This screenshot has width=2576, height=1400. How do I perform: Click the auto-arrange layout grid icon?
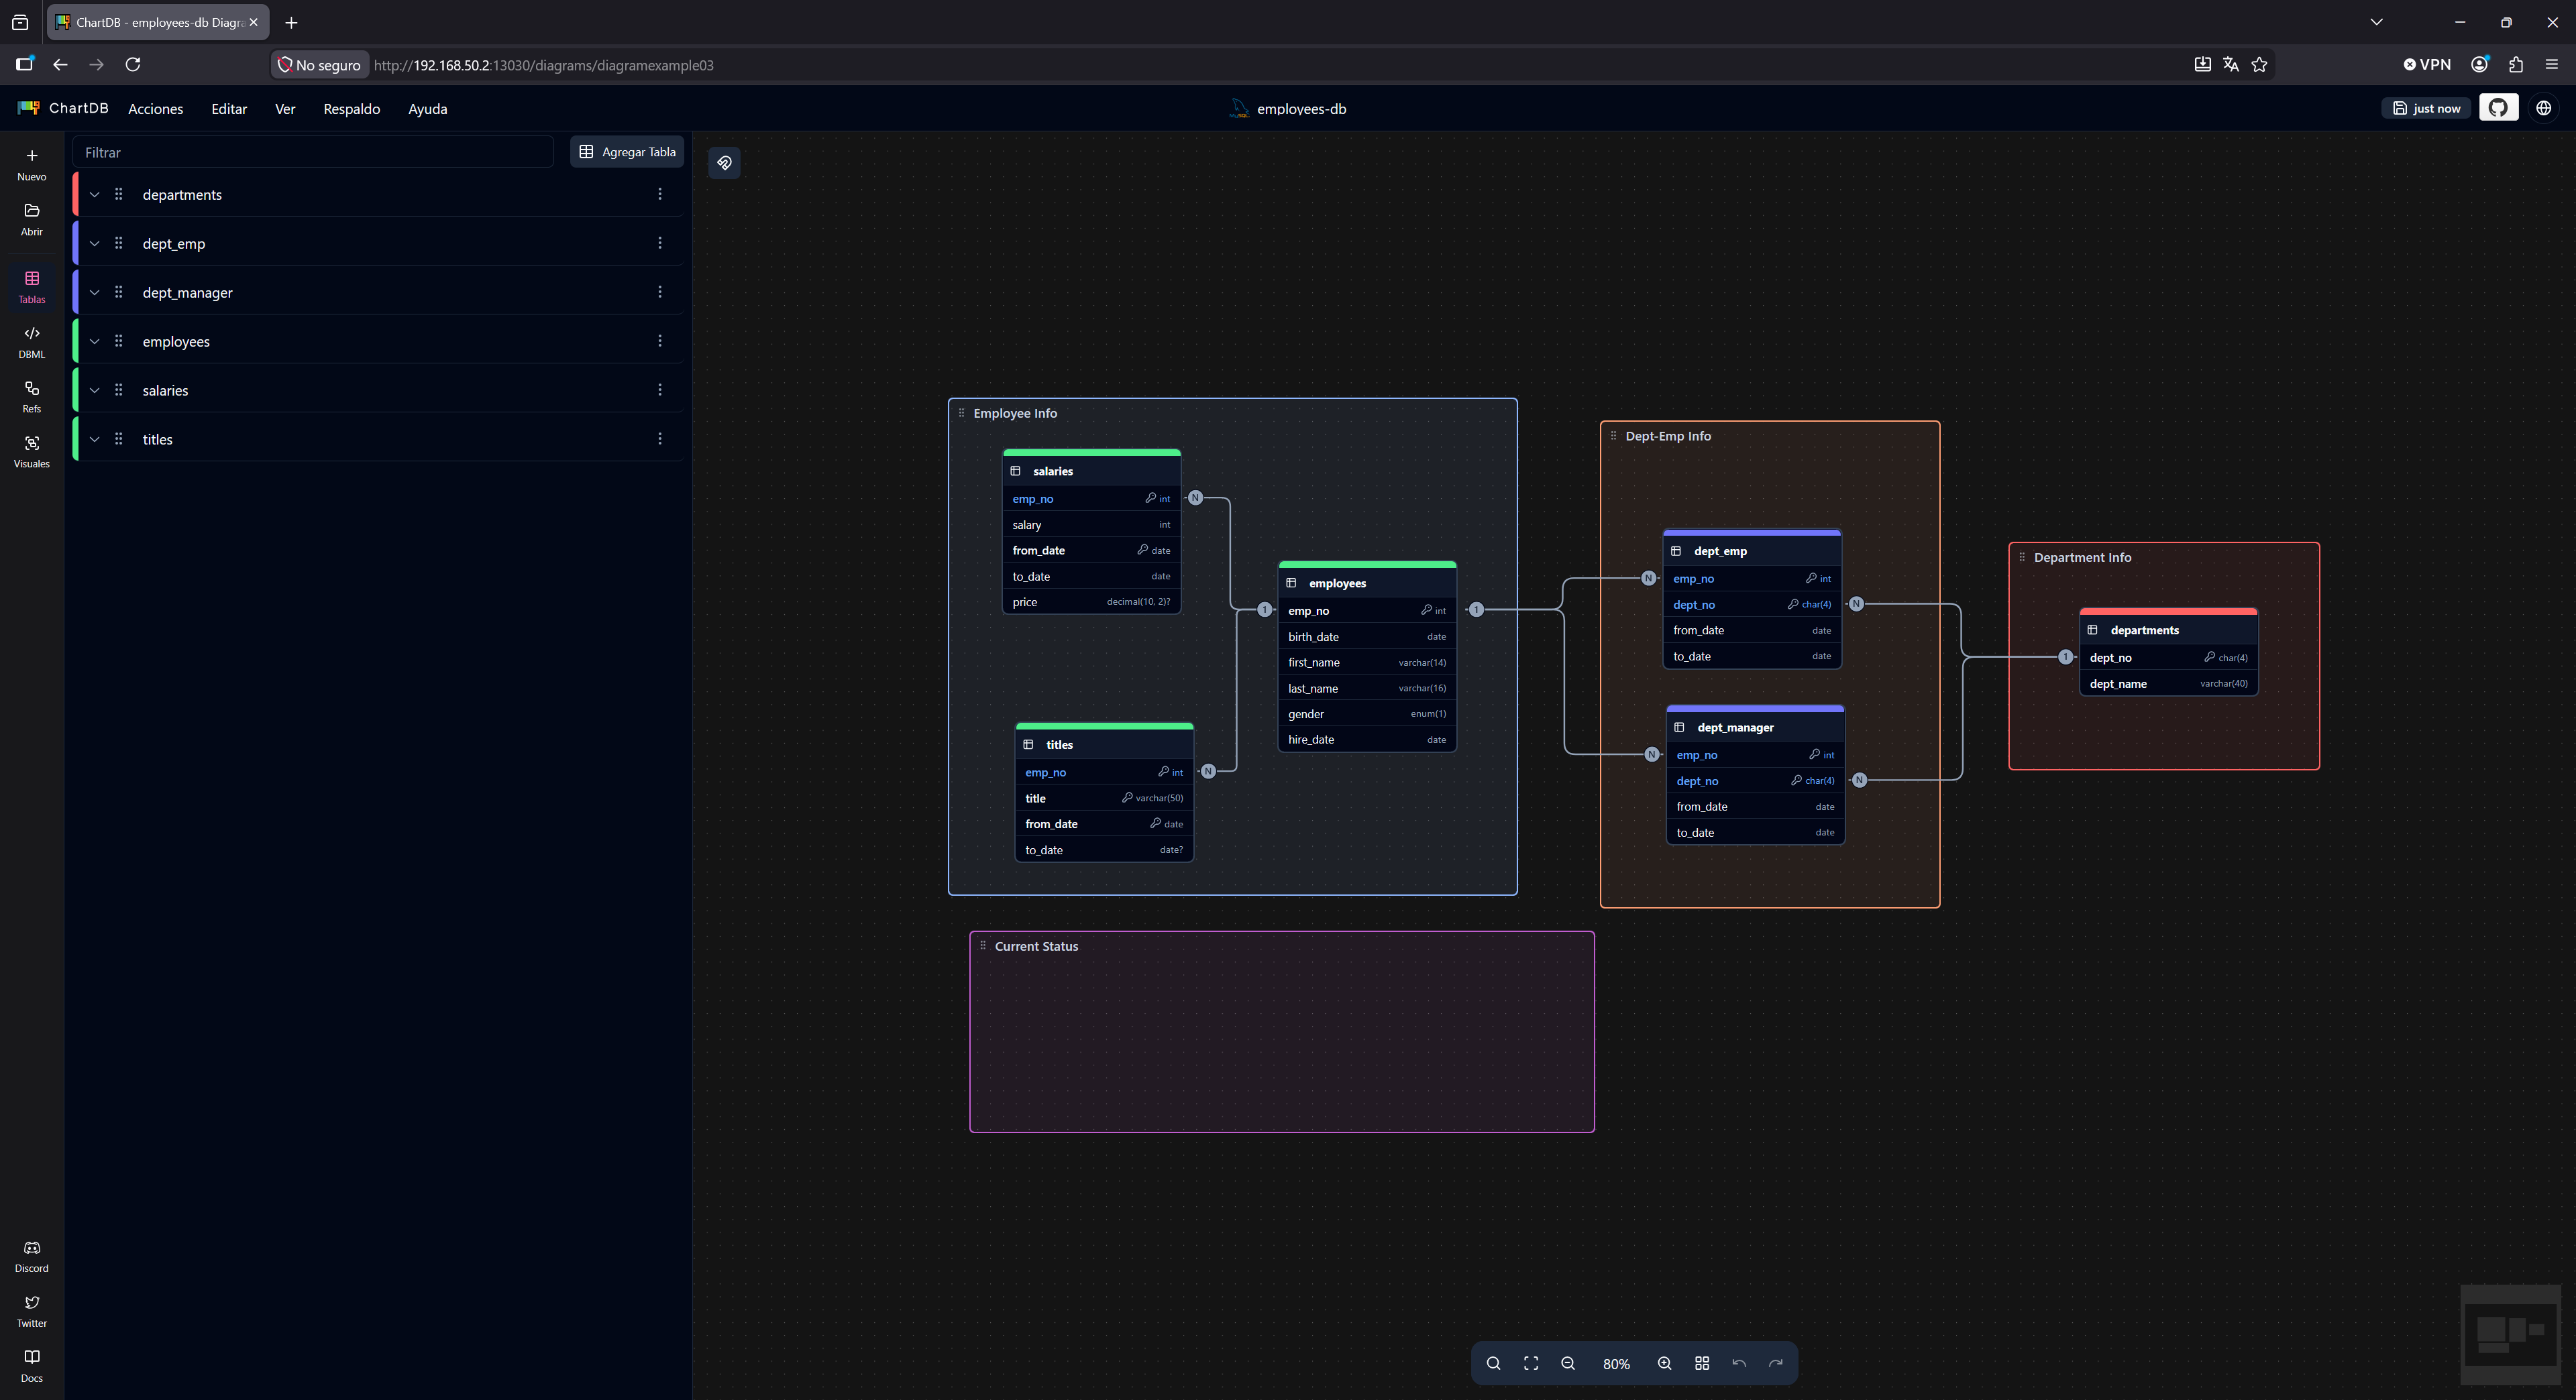1702,1364
